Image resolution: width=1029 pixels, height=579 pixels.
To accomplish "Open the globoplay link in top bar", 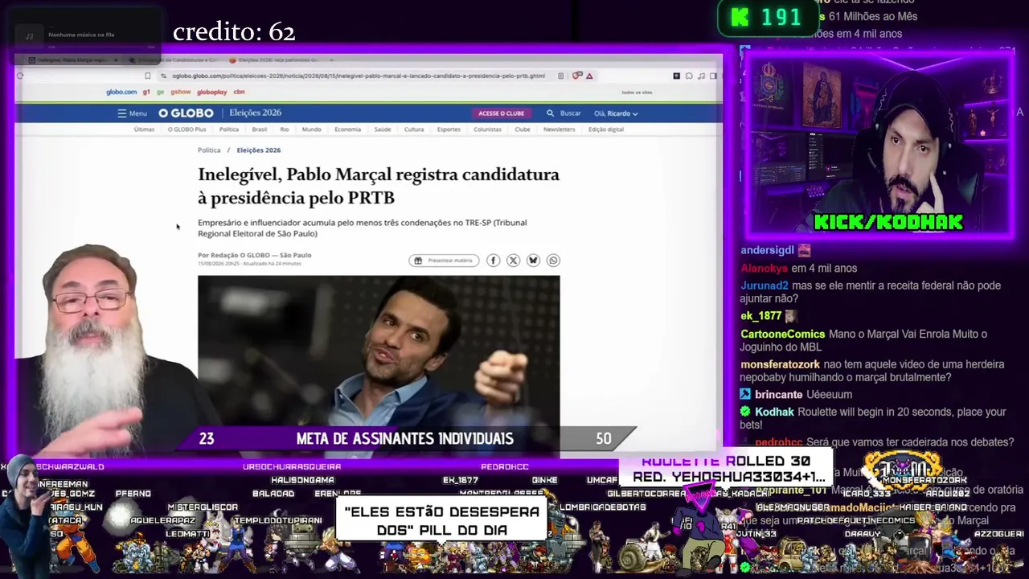I will (x=212, y=92).
